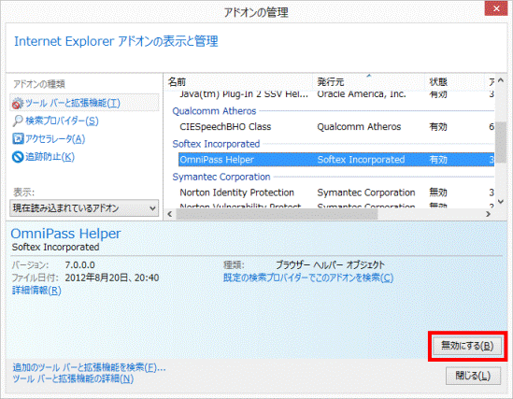This screenshot has height=399, width=513.
Task: Click the vertical scrollbar thumb
Action: point(501,142)
